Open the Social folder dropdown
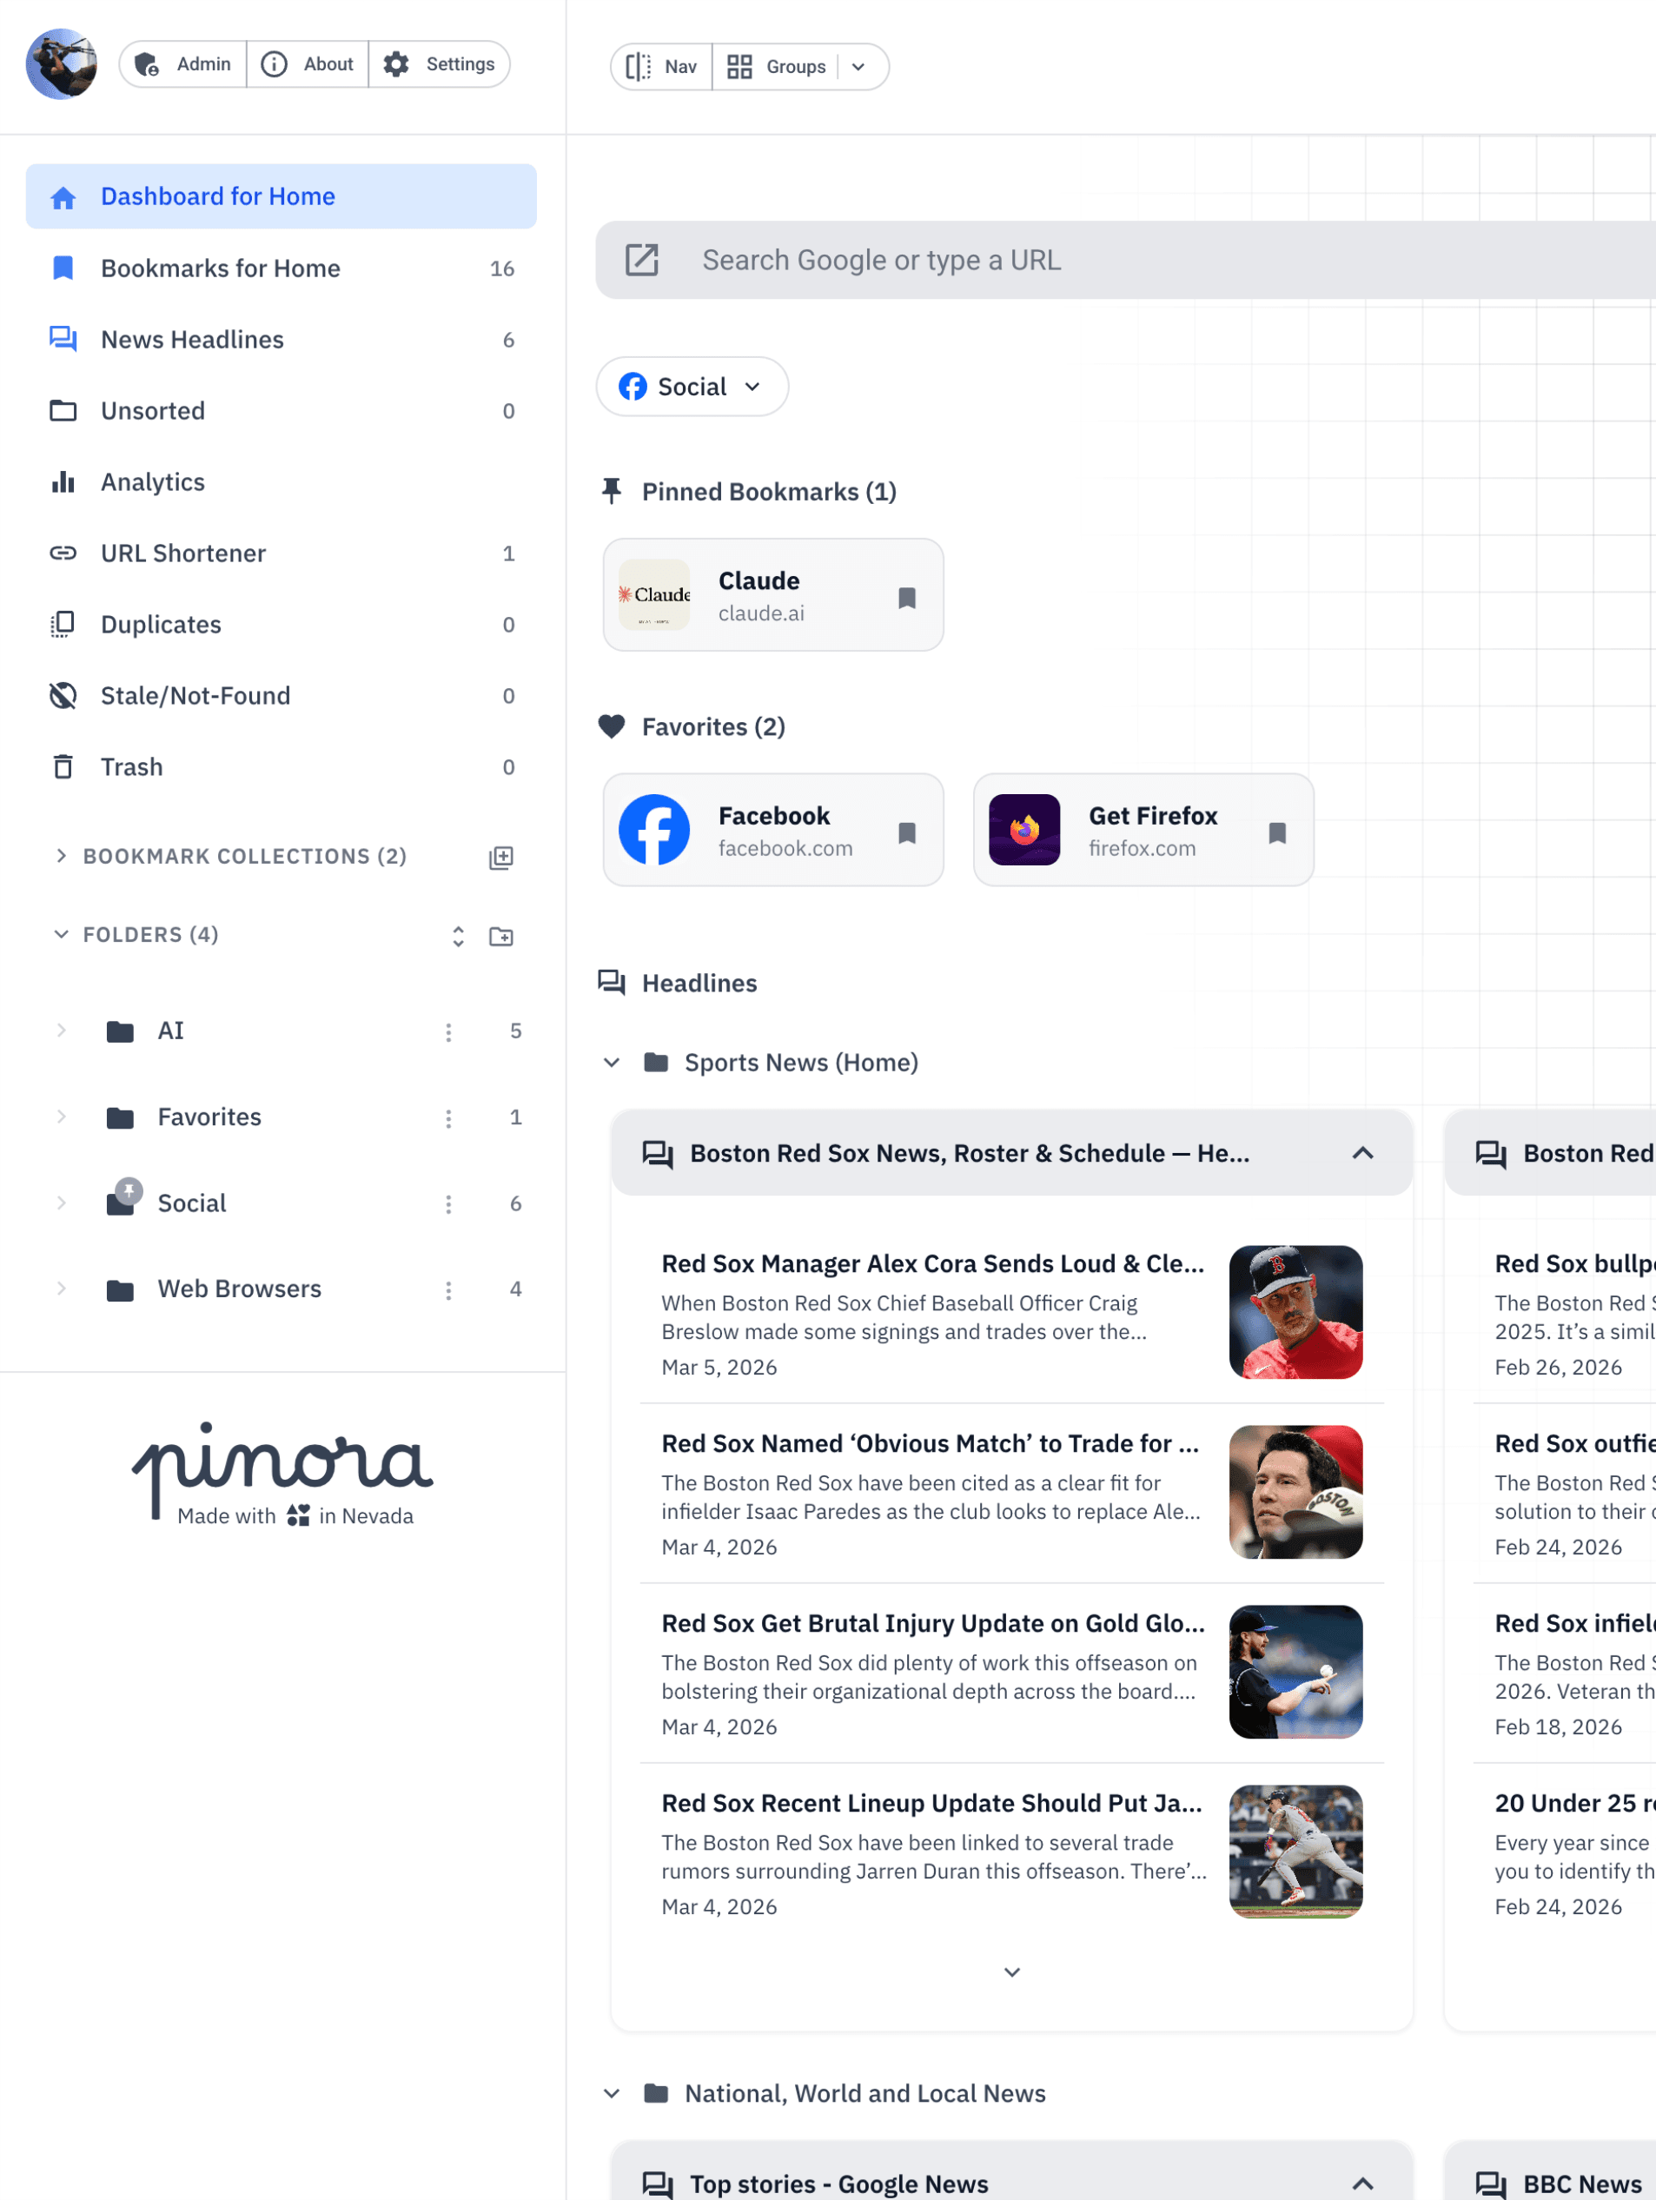 [692, 387]
